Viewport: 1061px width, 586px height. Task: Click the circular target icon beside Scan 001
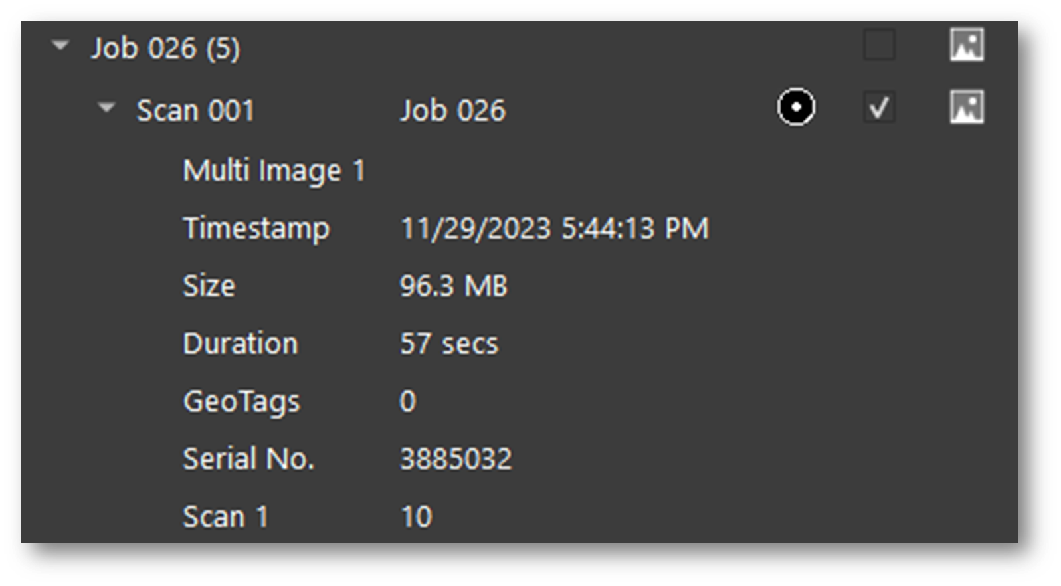coord(795,108)
